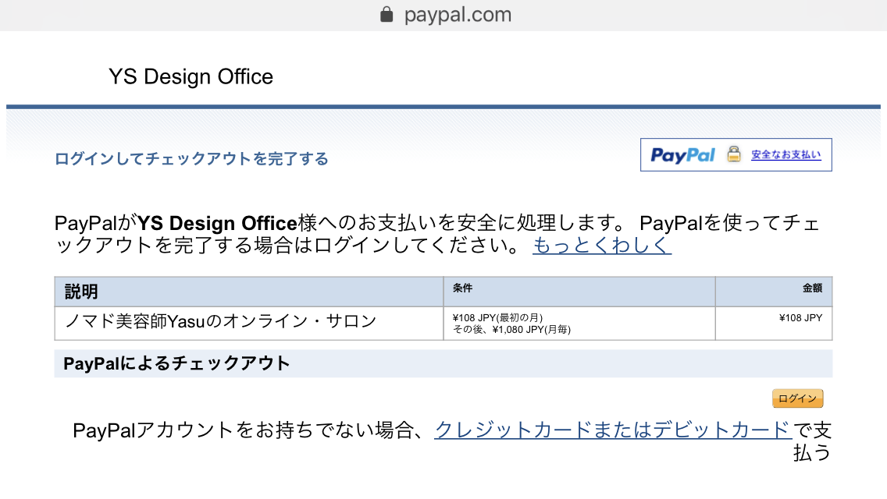
Task: Click the その後、¥1,080 JPY(月毎) text
Action: [511, 330]
